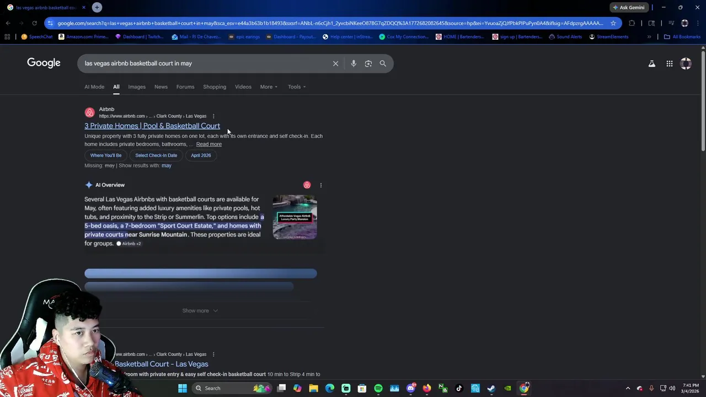Viewport: 706px width, 397px height.
Task: Open three-dot menu beside second Airbnb result
Action: pyautogui.click(x=213, y=354)
